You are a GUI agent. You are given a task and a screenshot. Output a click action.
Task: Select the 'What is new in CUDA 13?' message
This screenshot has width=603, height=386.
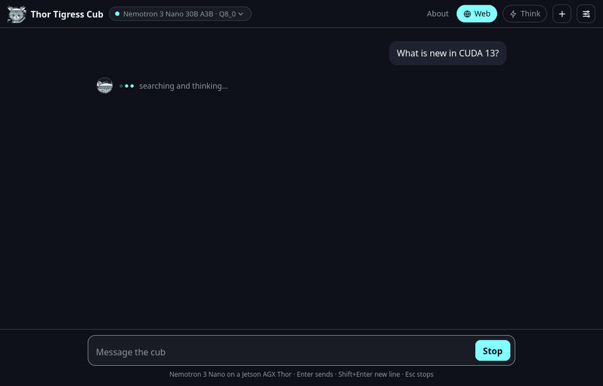tap(448, 53)
